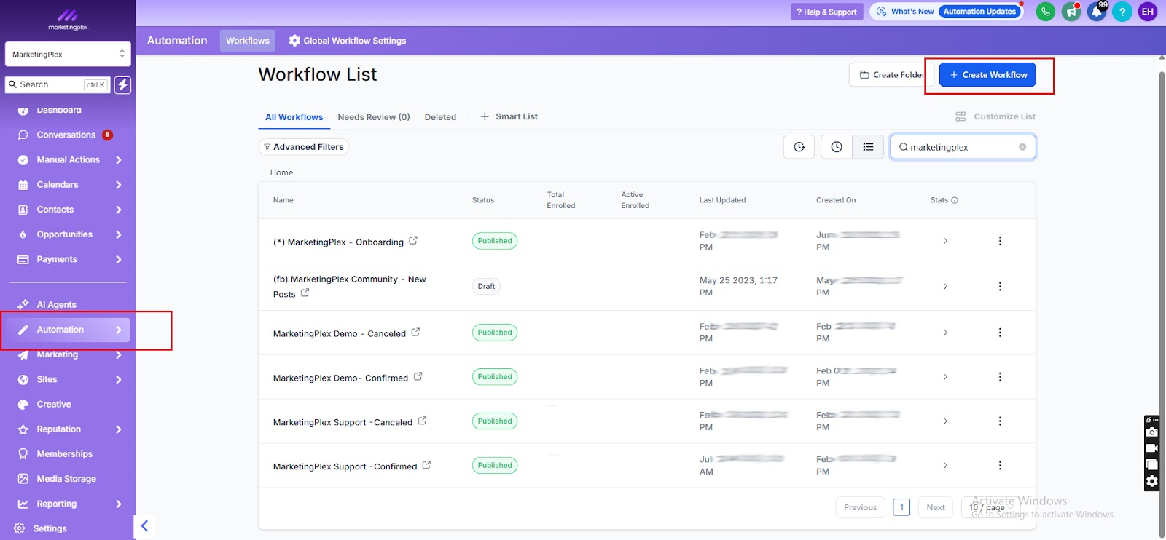Expand the Payments sidebar submenu chevron

(x=118, y=259)
